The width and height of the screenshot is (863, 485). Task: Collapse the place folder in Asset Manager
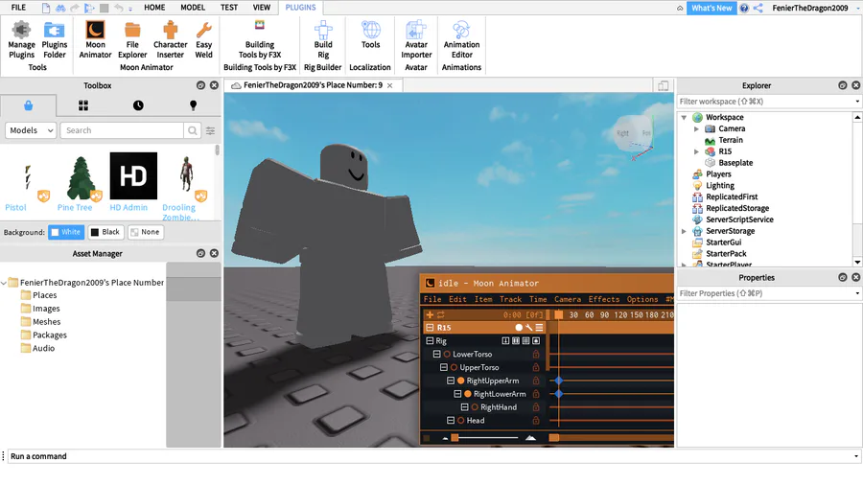(4, 283)
